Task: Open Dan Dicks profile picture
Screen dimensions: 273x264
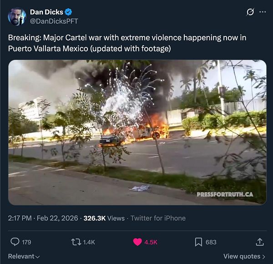Action: (17, 16)
